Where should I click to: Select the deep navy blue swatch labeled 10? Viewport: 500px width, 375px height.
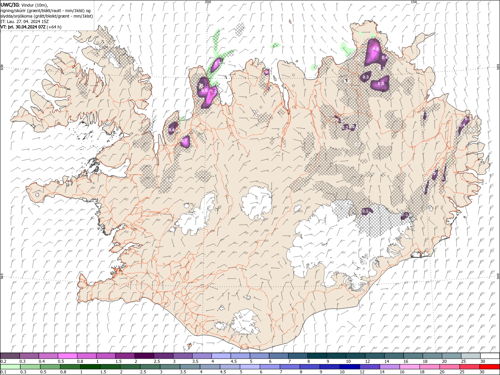click(350, 367)
